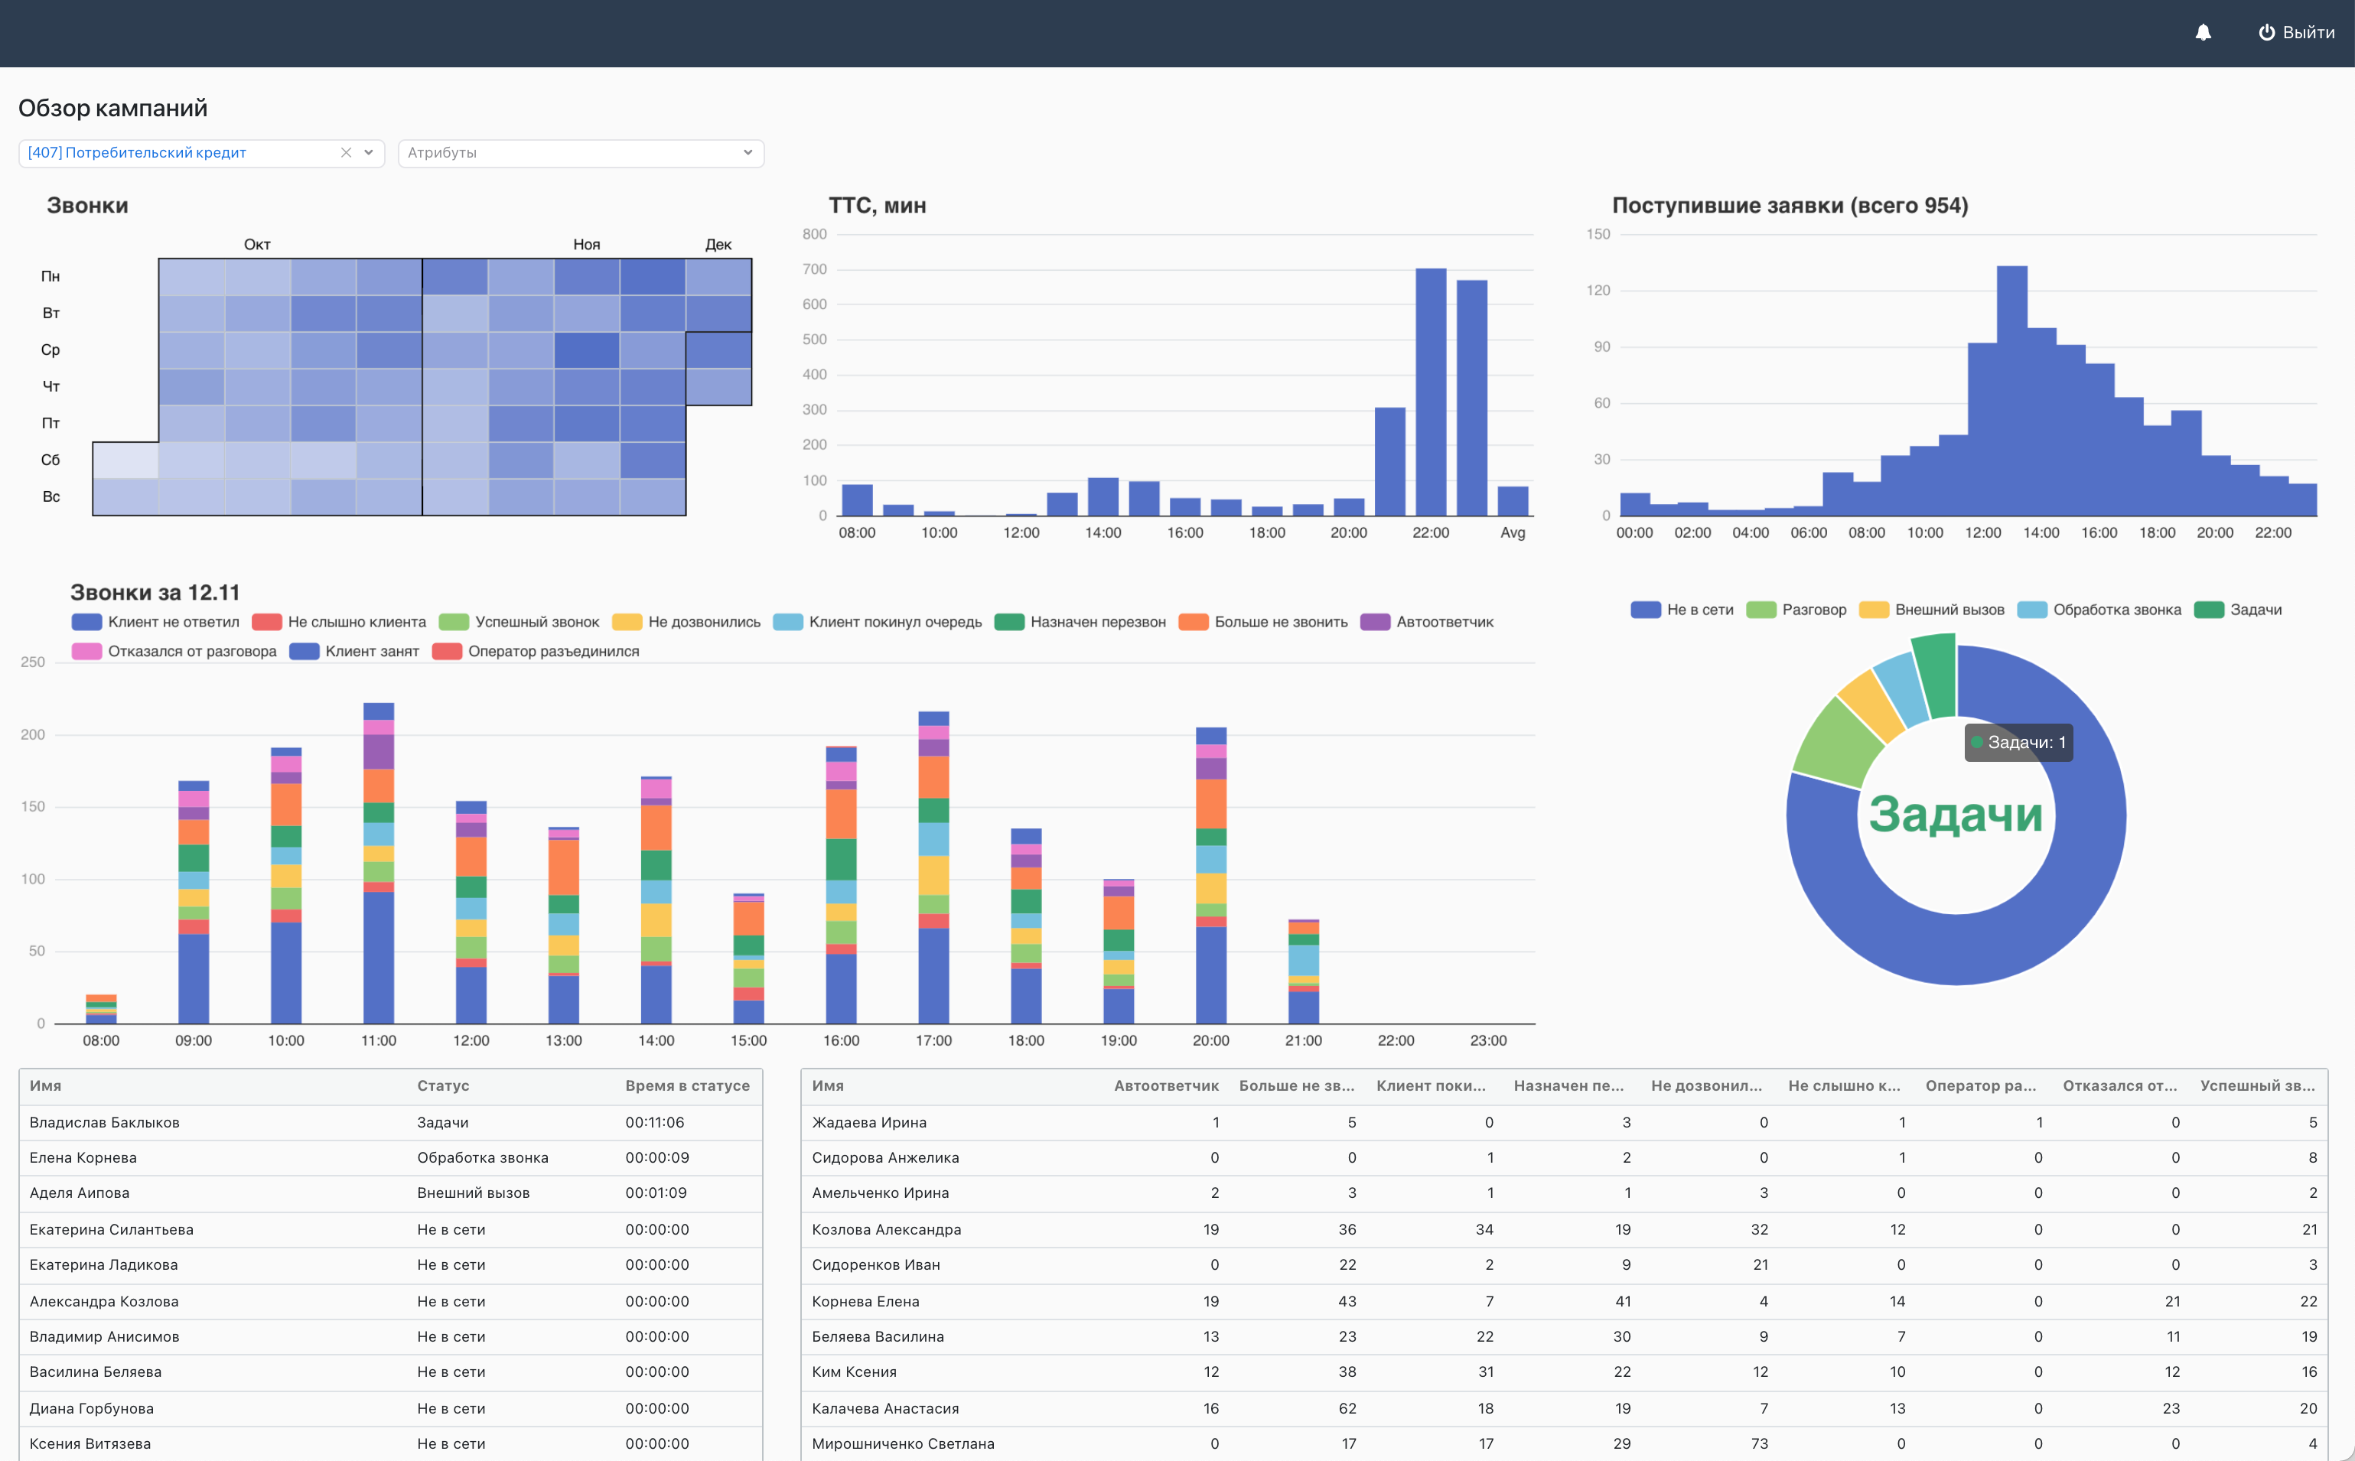Sort operators table by Имя column
Viewport: 2355px width, 1461px height.
point(45,1086)
